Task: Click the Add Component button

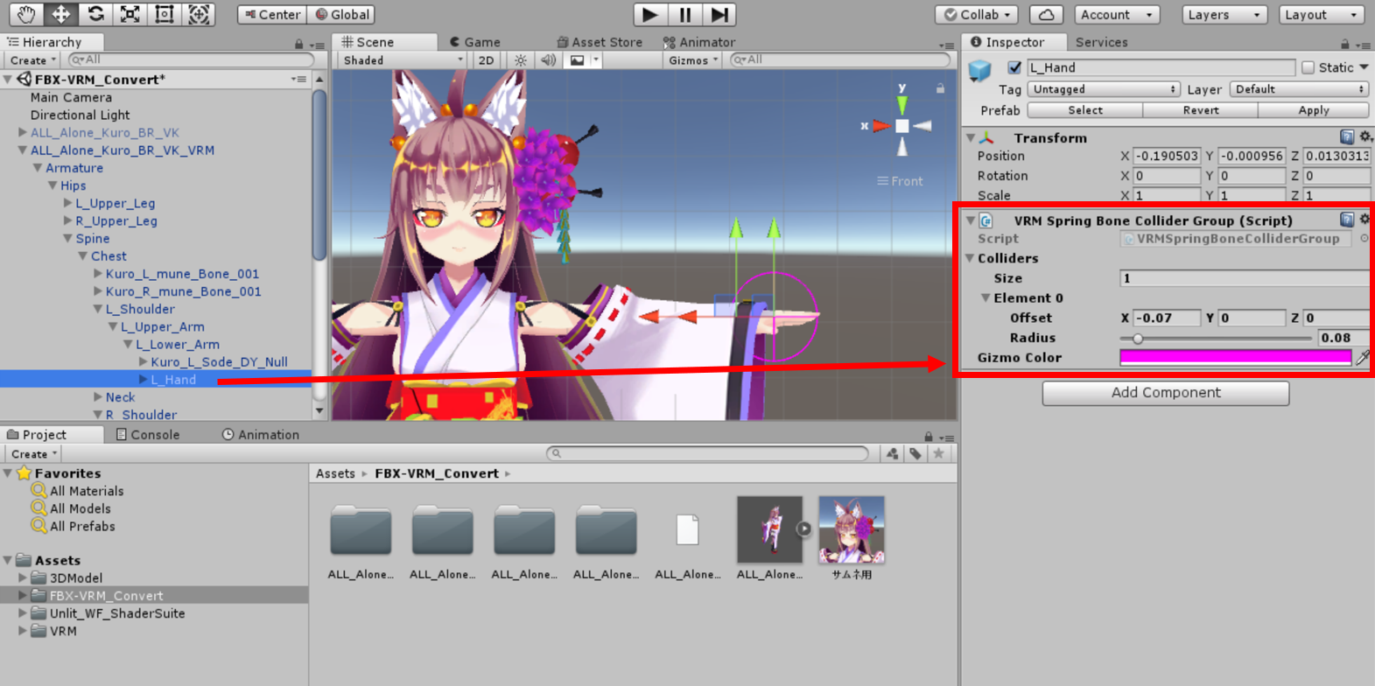Action: [1165, 393]
